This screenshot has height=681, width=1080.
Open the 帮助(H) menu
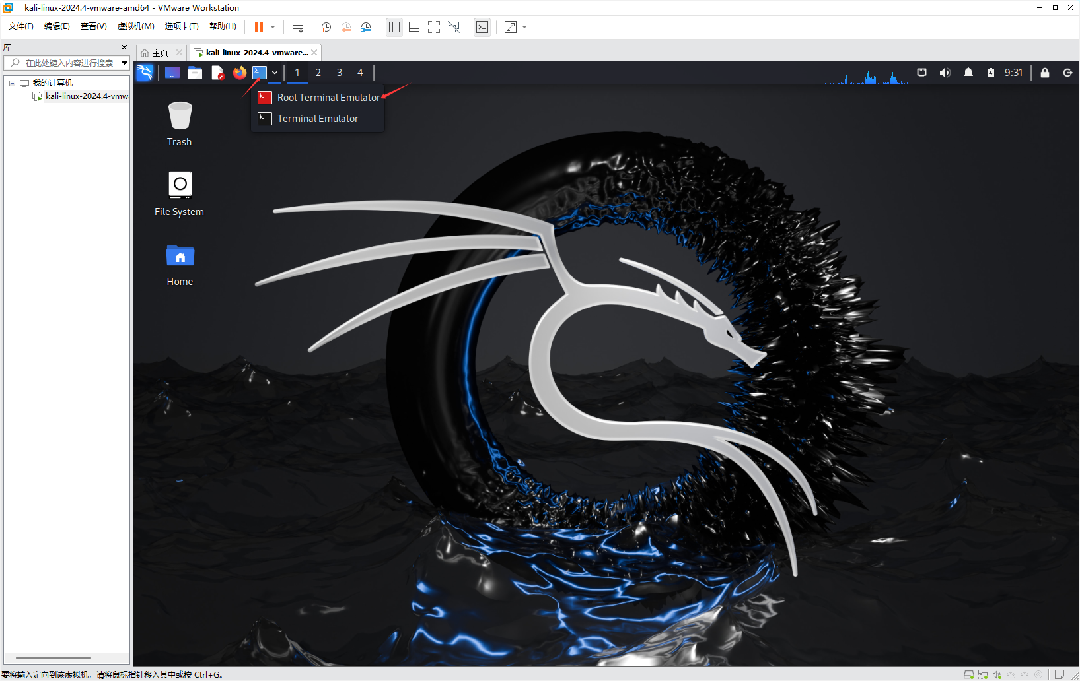(x=223, y=26)
